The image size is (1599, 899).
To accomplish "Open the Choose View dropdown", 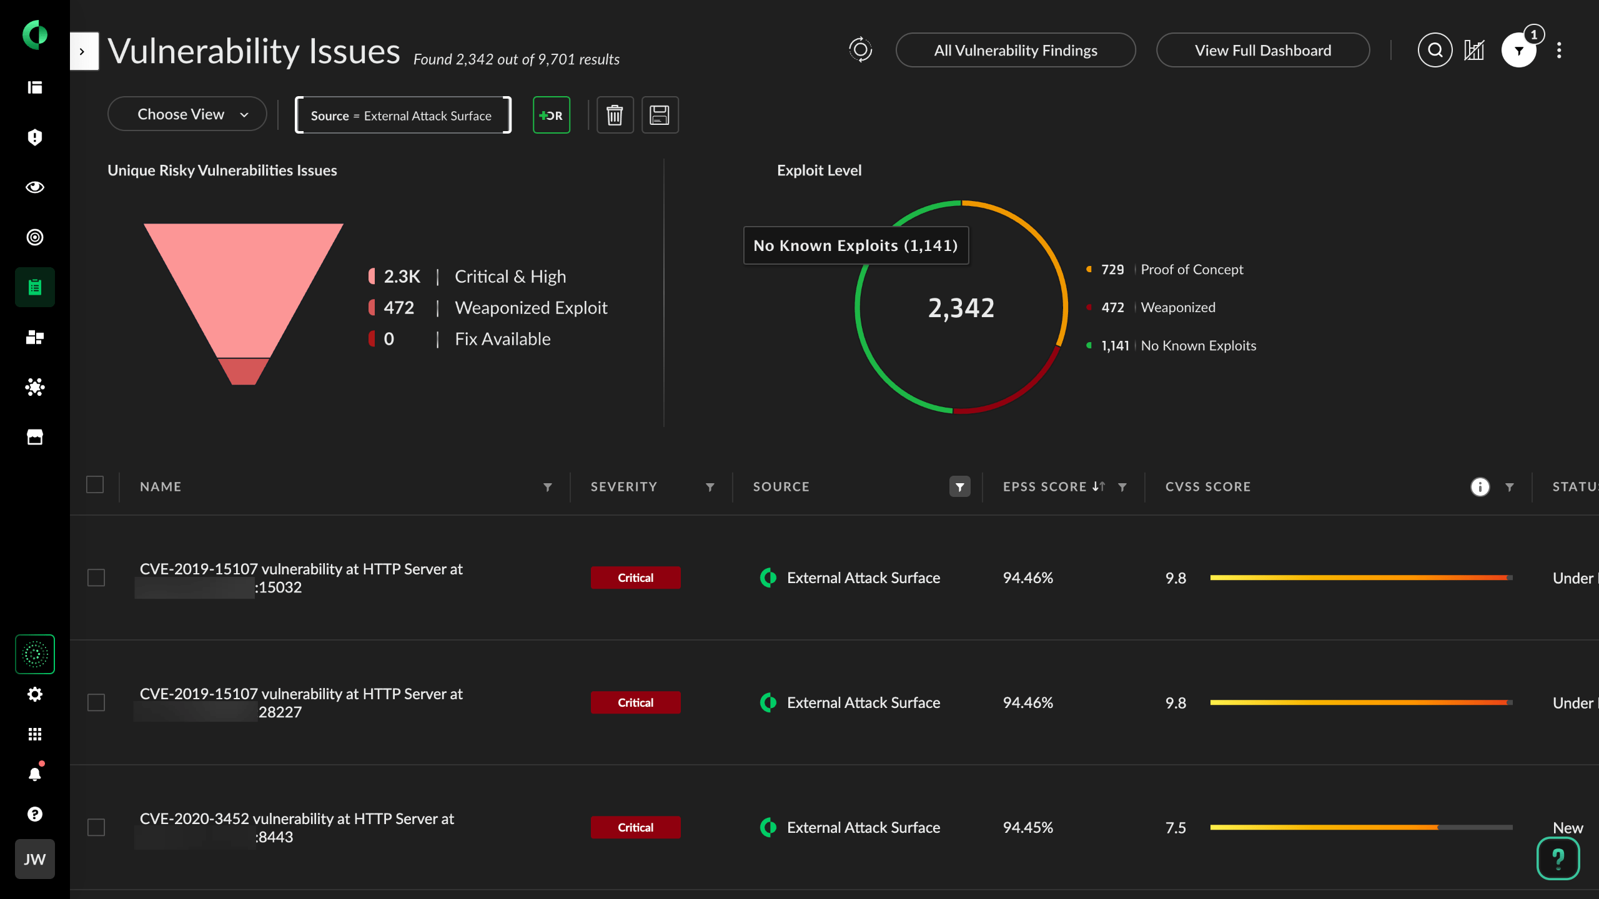I will (187, 114).
